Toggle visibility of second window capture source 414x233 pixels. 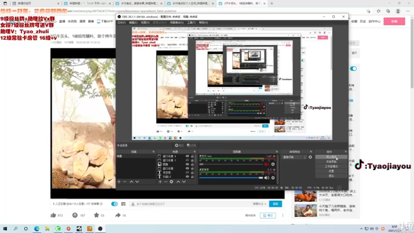(x=187, y=160)
